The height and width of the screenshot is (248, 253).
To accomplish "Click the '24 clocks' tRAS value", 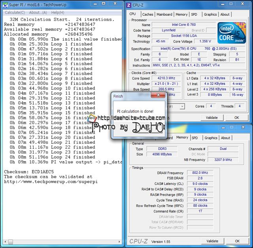I will pos(200,200).
